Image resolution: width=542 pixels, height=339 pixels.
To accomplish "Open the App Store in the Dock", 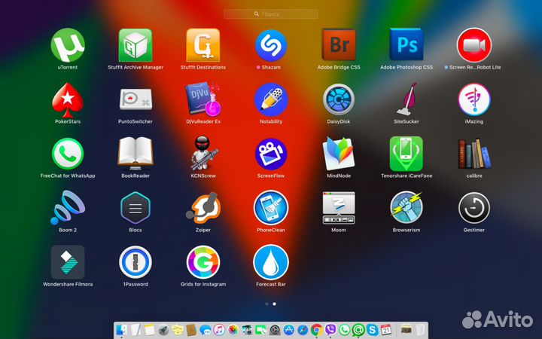I will tap(288, 330).
